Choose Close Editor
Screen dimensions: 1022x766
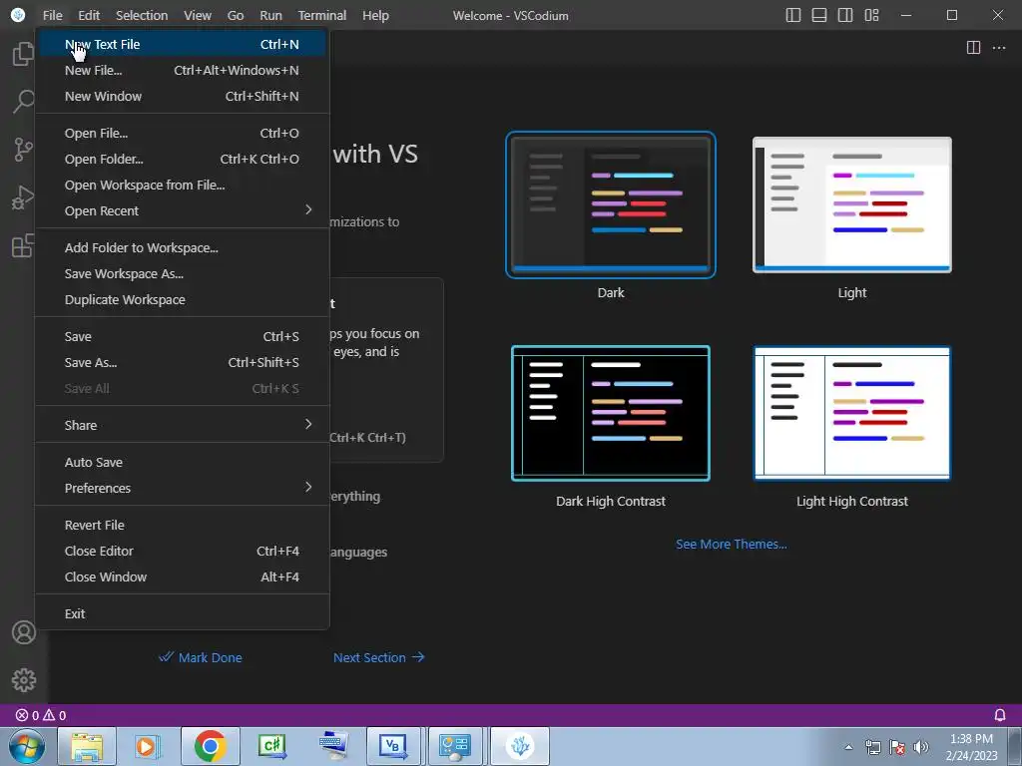(182, 551)
